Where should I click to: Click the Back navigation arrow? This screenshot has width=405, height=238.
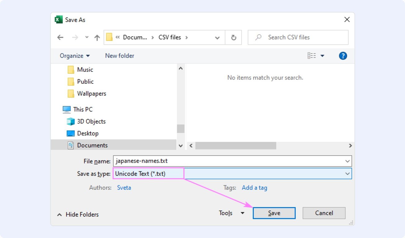[x=60, y=37]
